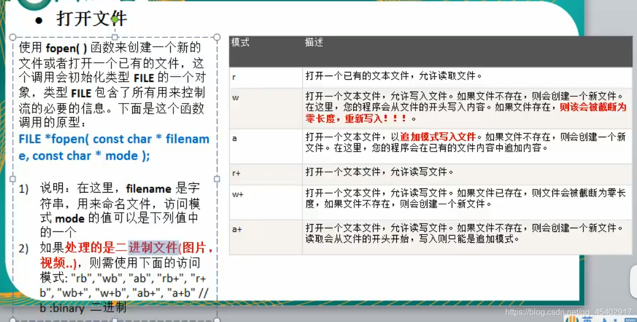
Task: Click the teal decorative border on the left edge
Action: [x=4, y=155]
